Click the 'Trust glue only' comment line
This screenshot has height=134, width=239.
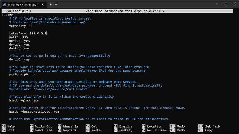pos(61,97)
